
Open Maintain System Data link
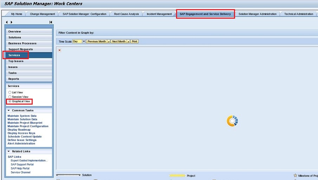click(22, 116)
